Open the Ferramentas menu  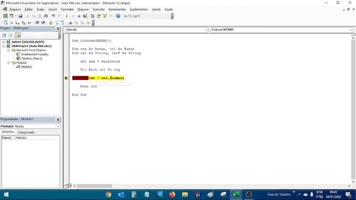117,9
